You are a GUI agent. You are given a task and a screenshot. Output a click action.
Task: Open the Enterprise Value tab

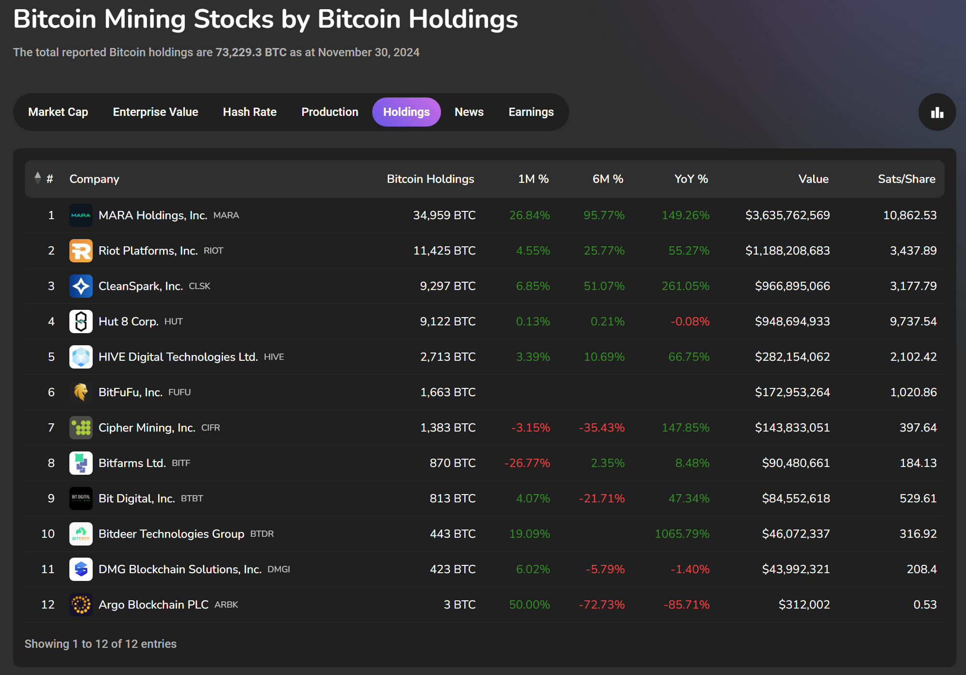pyautogui.click(x=155, y=112)
